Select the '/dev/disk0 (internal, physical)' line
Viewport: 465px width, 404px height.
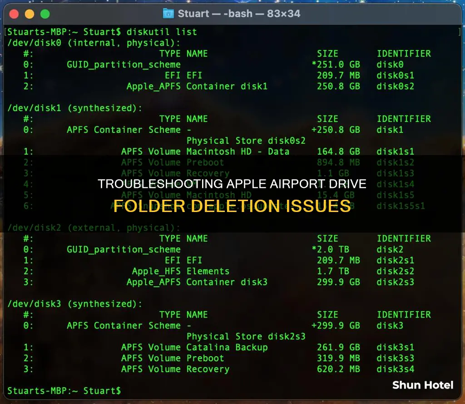tap(94, 43)
